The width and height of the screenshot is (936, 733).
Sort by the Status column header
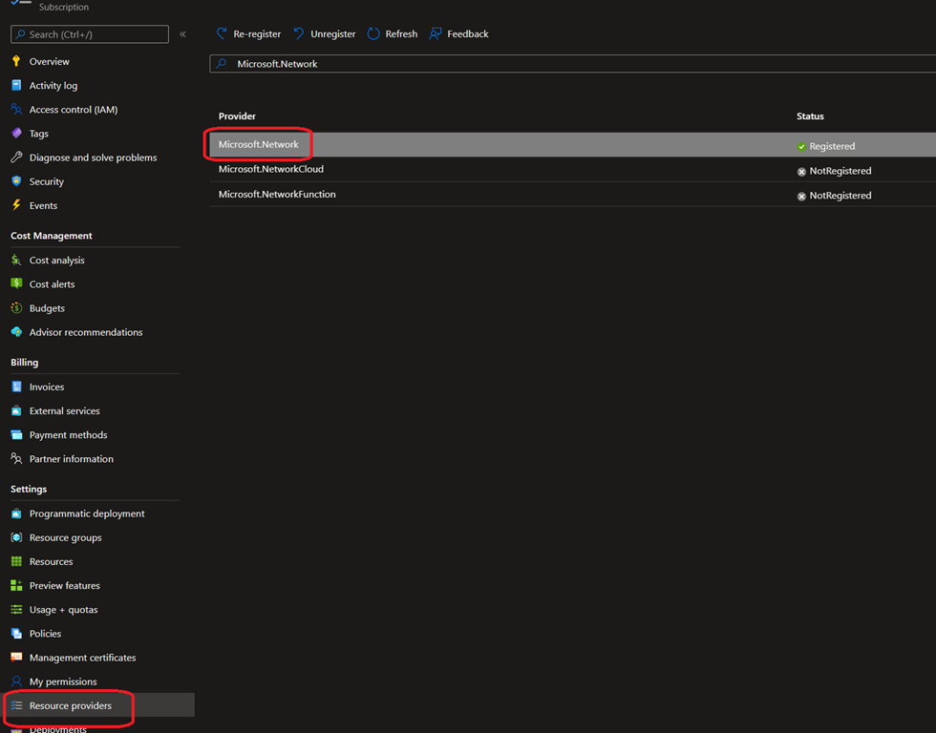click(x=810, y=116)
